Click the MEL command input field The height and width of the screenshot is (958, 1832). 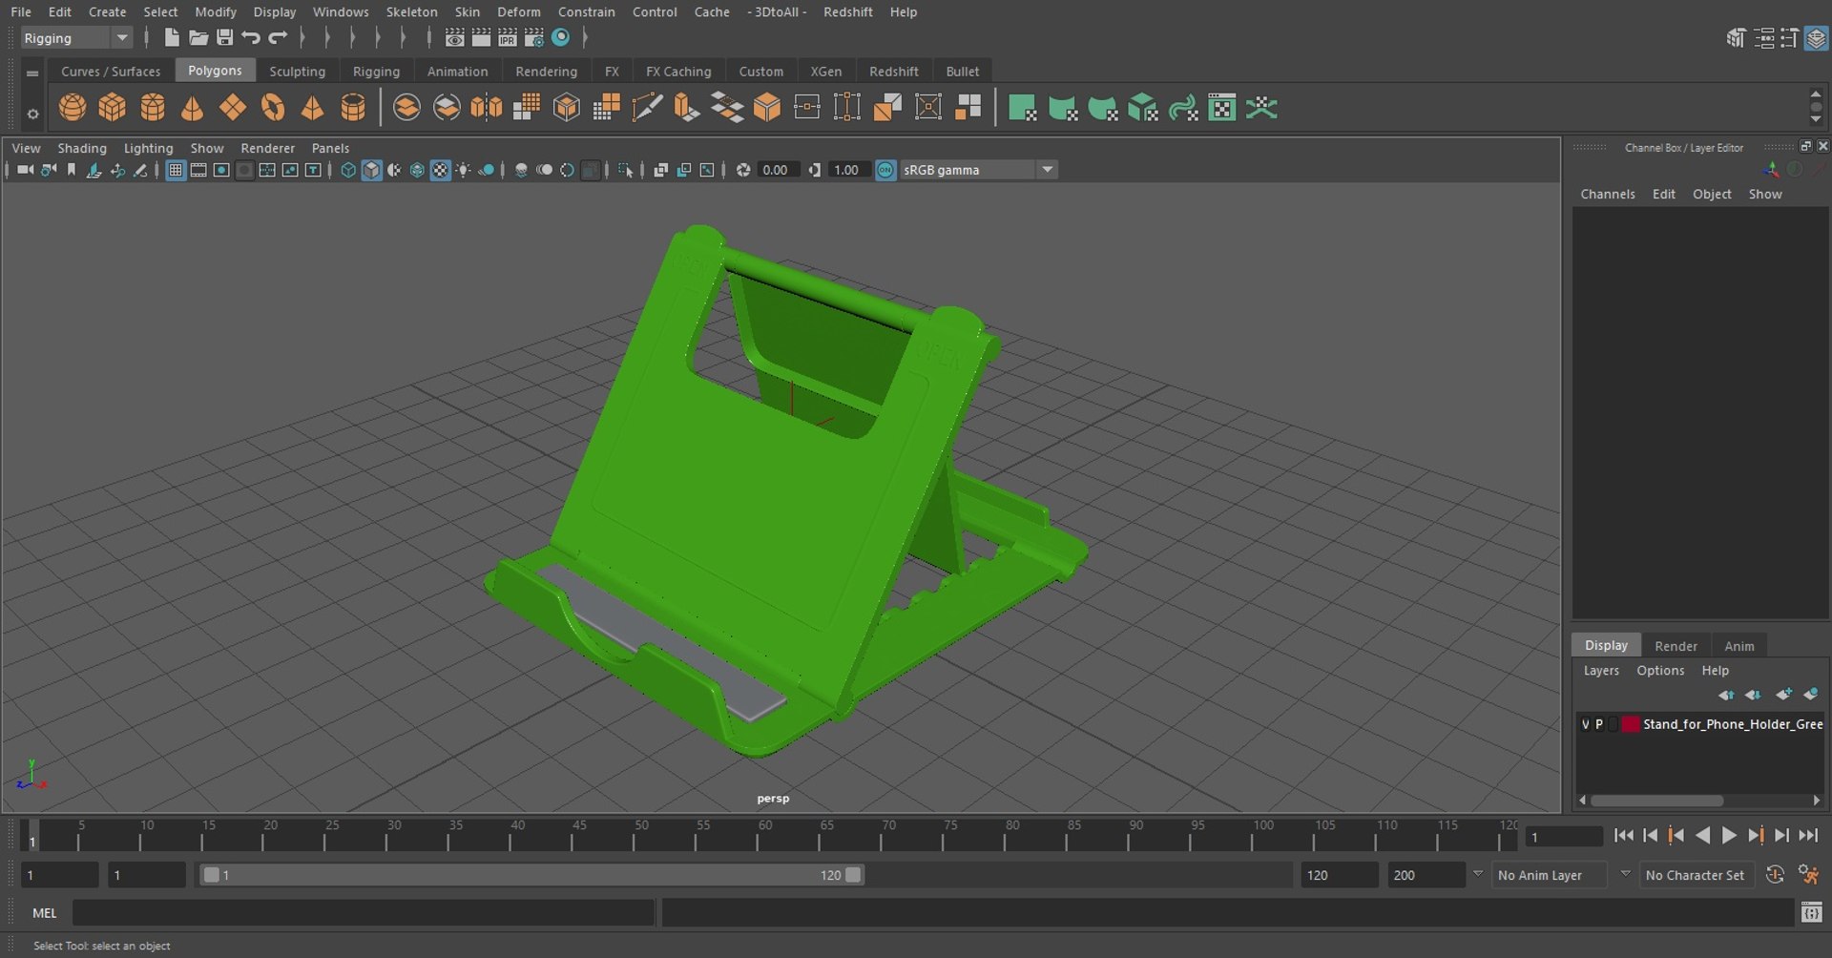point(364,913)
